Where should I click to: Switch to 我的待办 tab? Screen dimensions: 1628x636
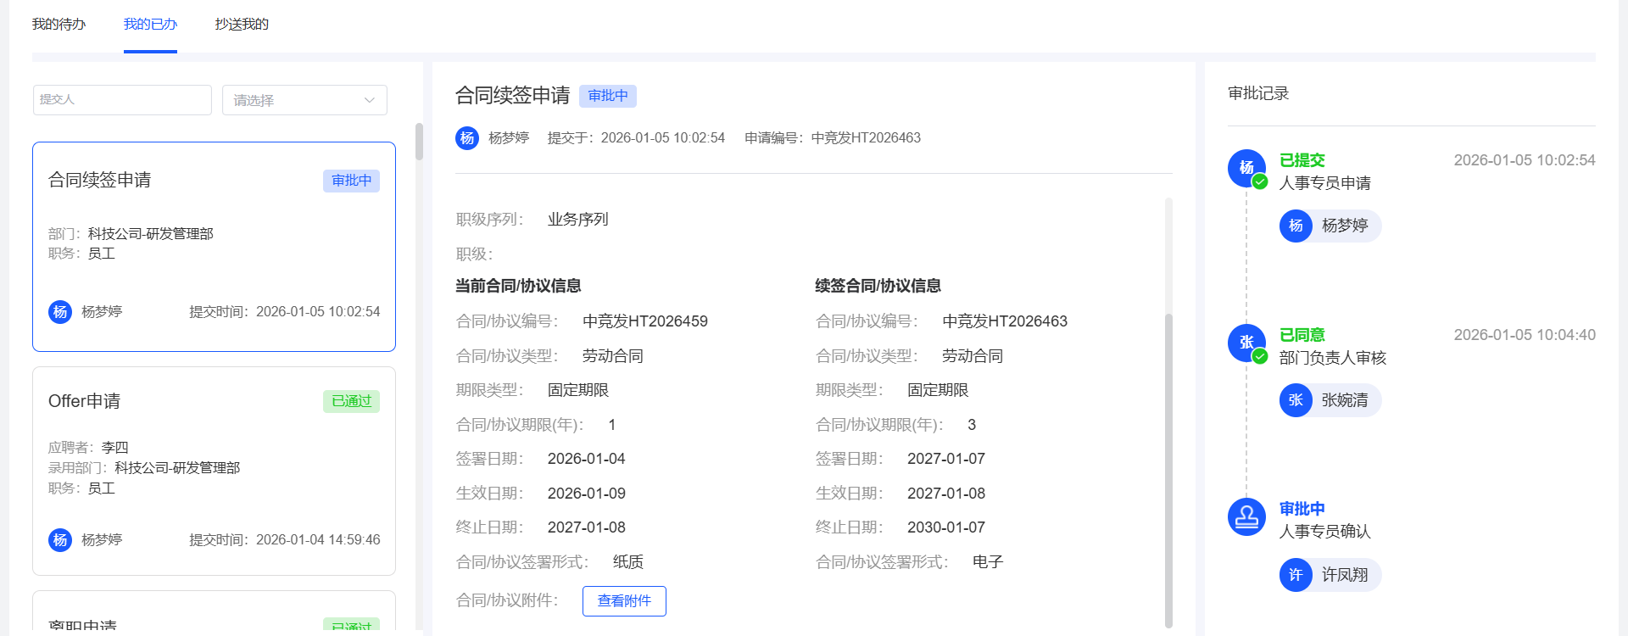[x=59, y=25]
